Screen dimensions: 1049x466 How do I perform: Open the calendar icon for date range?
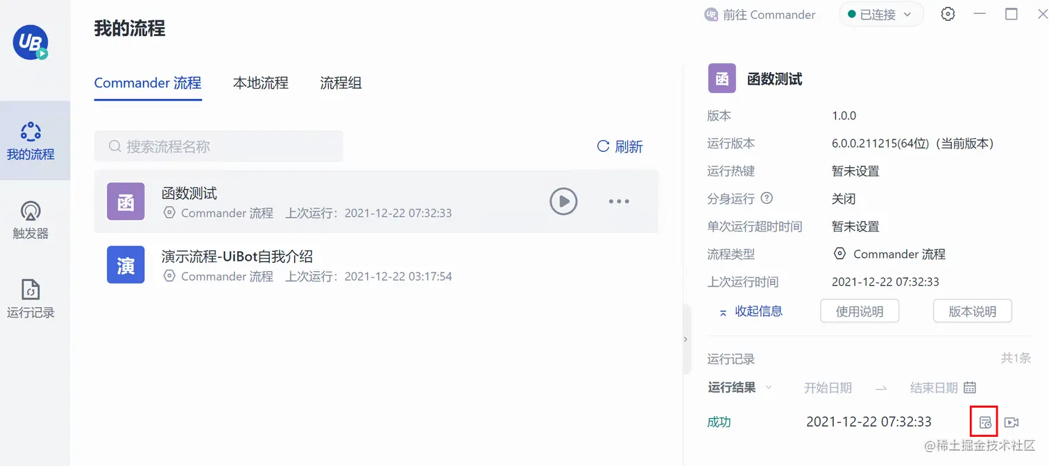[970, 388]
